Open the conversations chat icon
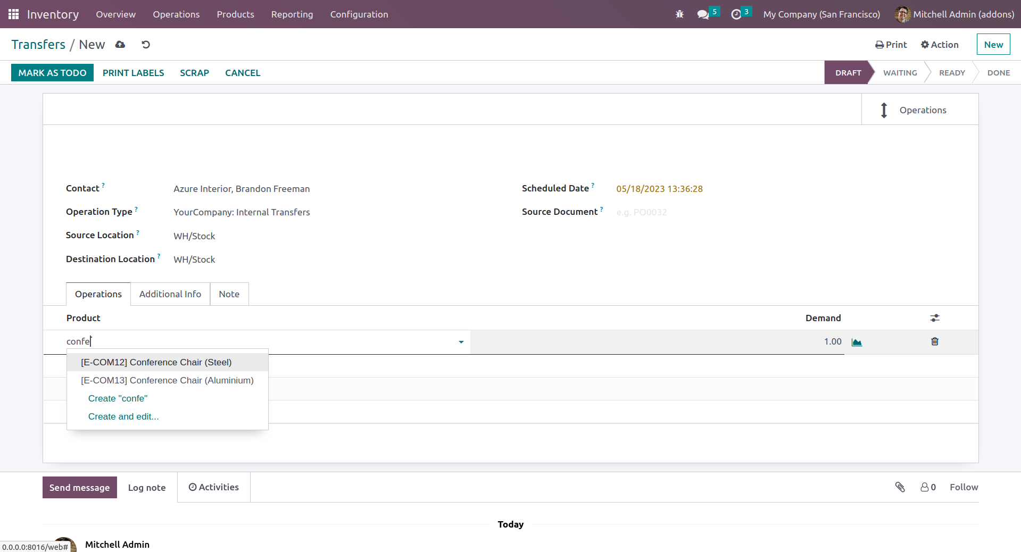Viewport: 1021px width, 552px height. pyautogui.click(x=703, y=14)
